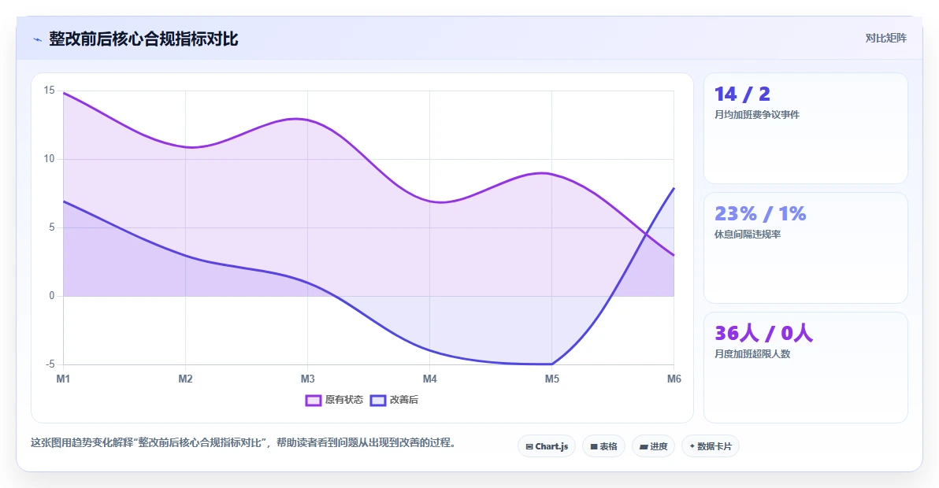Click the 月度加班超限人数 caption
Image resolution: width=939 pixels, height=488 pixels.
point(752,353)
